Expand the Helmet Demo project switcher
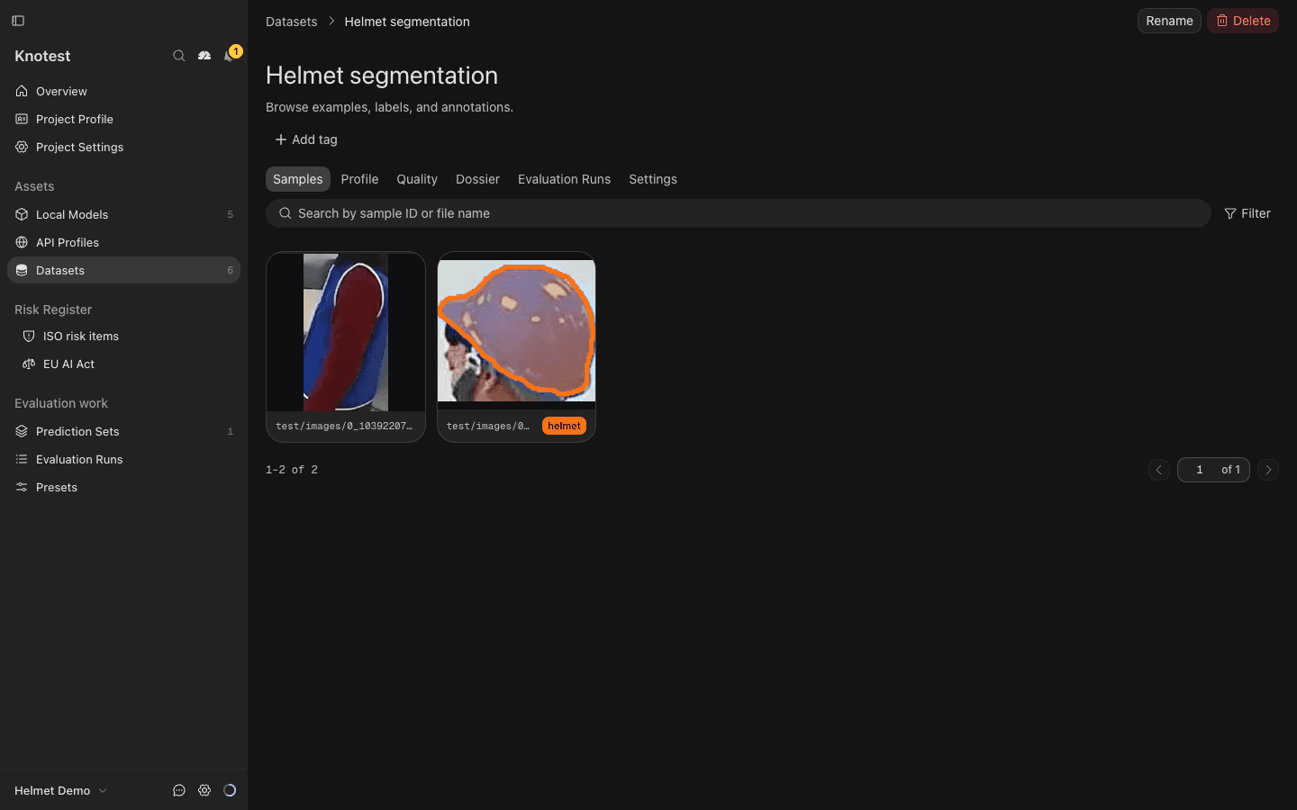 (x=61, y=790)
